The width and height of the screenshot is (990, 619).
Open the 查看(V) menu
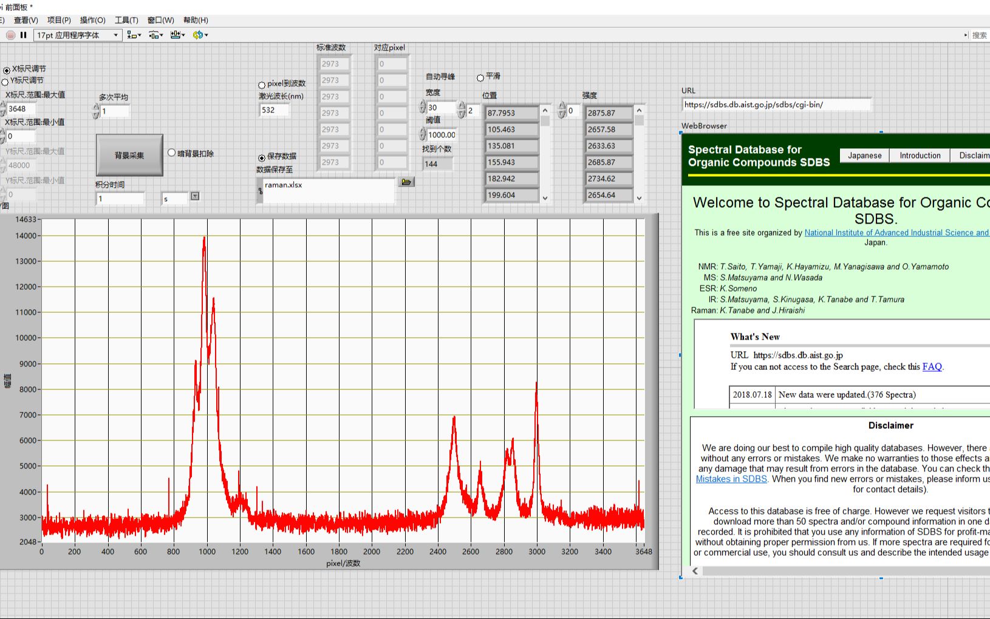coord(26,20)
